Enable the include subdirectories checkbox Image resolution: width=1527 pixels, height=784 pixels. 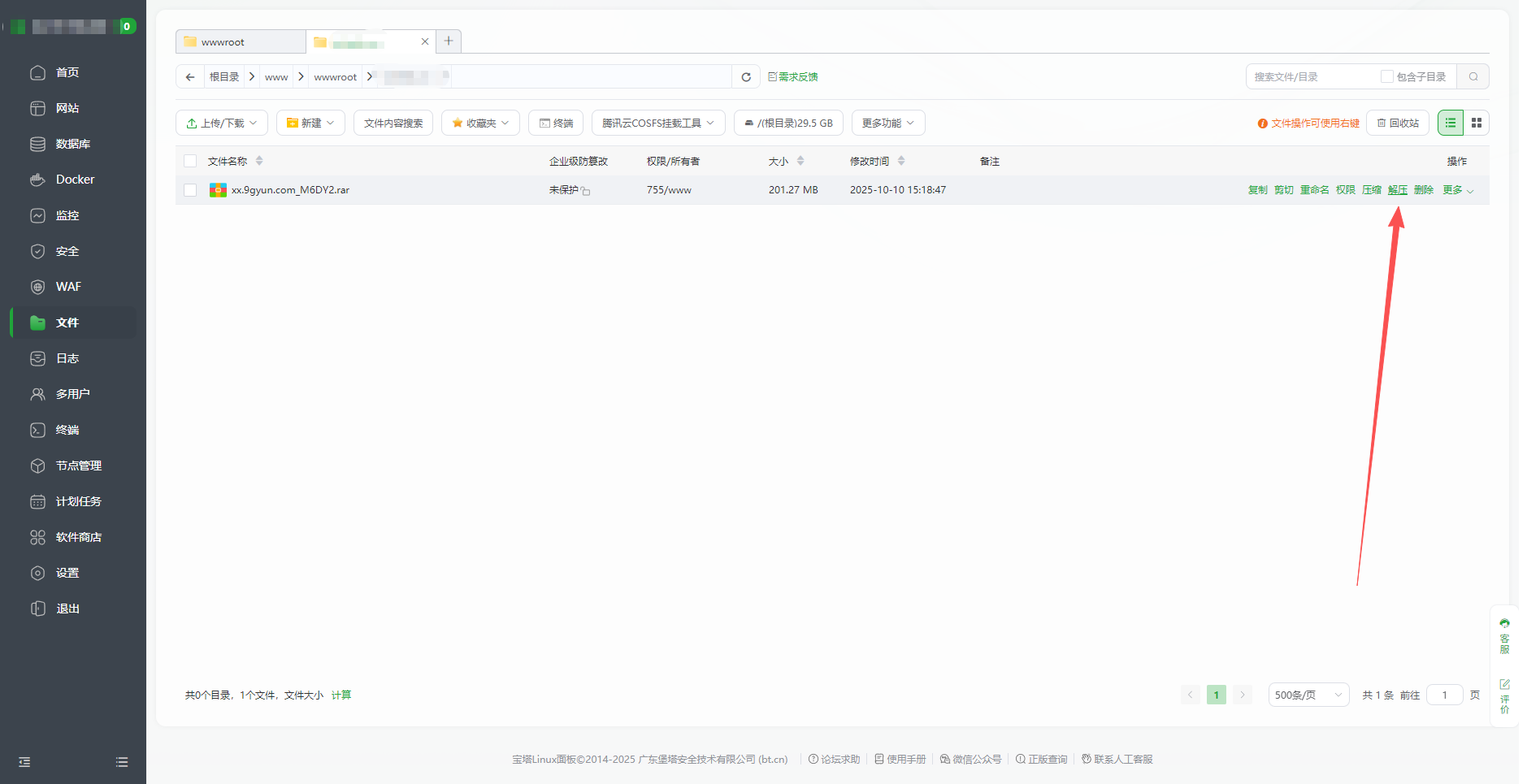point(1387,77)
